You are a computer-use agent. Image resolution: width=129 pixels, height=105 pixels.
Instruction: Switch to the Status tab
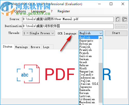[x=8, y=47]
